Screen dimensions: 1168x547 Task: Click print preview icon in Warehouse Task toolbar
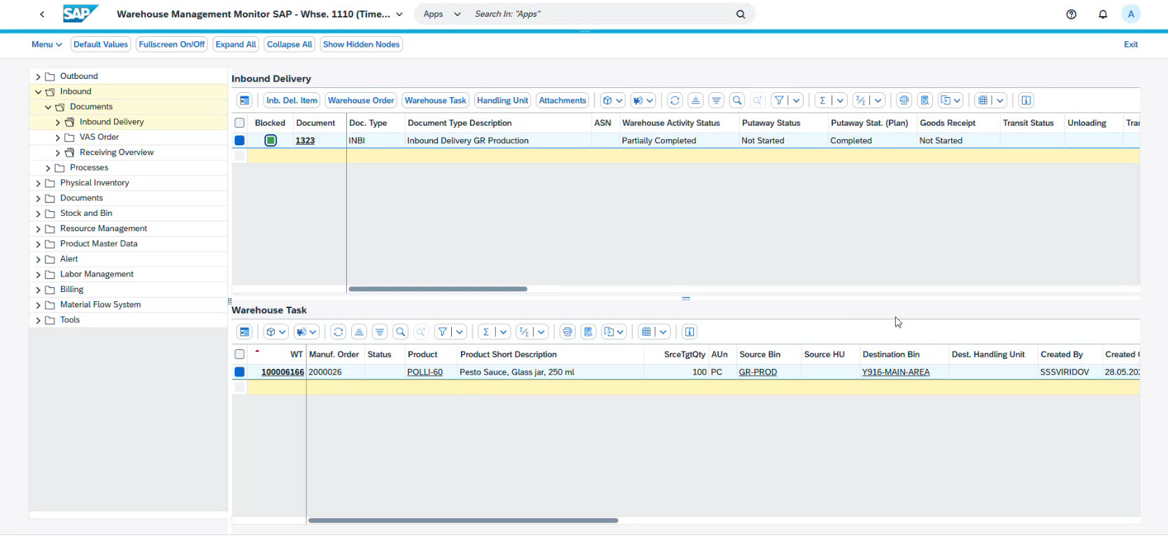coord(589,332)
